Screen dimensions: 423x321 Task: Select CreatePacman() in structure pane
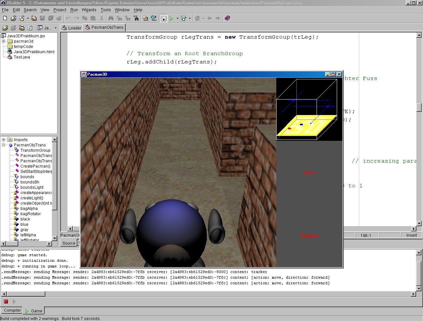(x=35, y=166)
